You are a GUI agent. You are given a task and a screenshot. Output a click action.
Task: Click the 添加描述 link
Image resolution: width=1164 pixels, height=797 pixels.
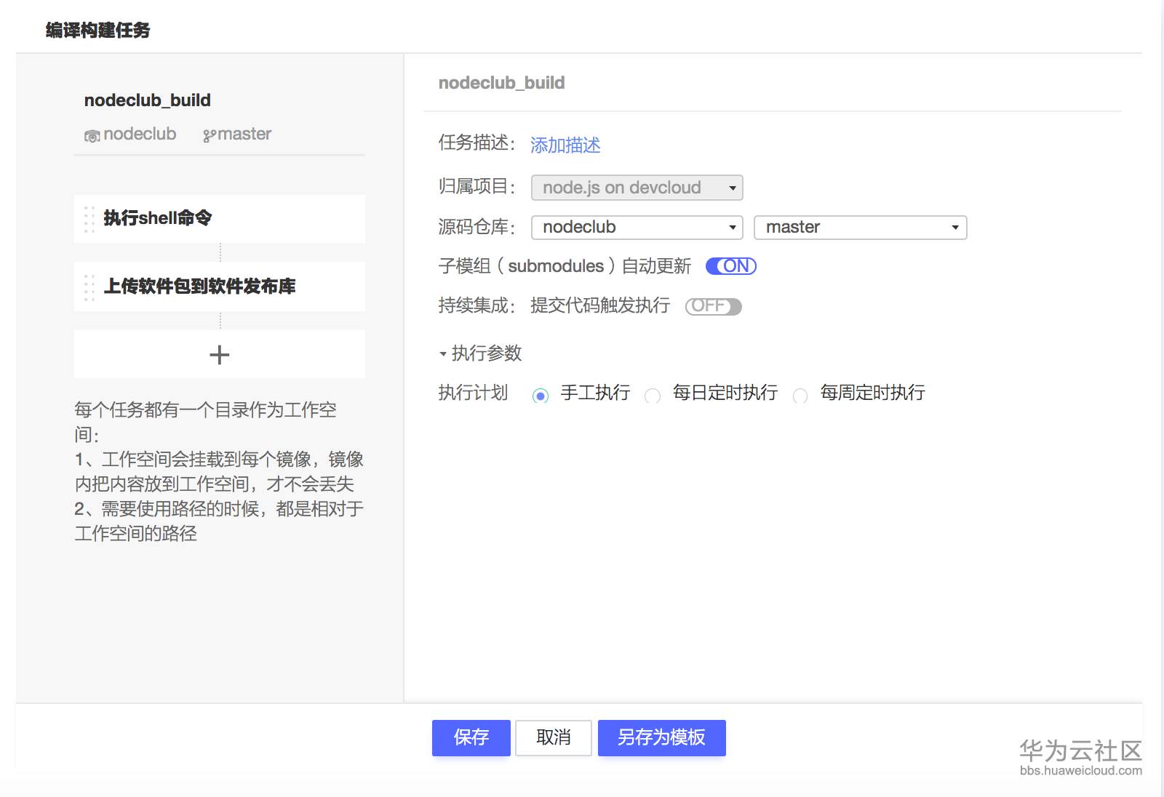click(x=565, y=145)
